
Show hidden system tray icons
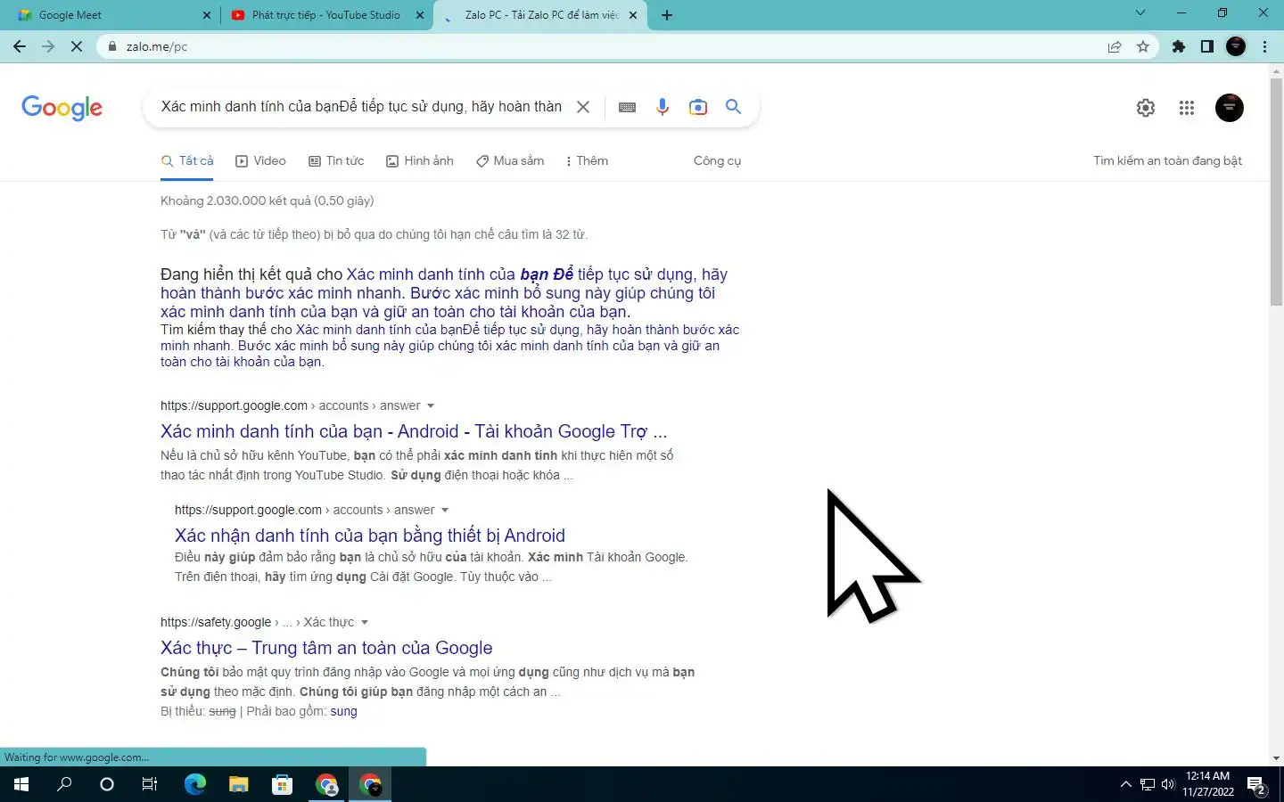[x=1125, y=784]
